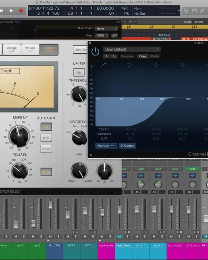Open the Snap Smart dropdown
208x260 pixels.
200,22
